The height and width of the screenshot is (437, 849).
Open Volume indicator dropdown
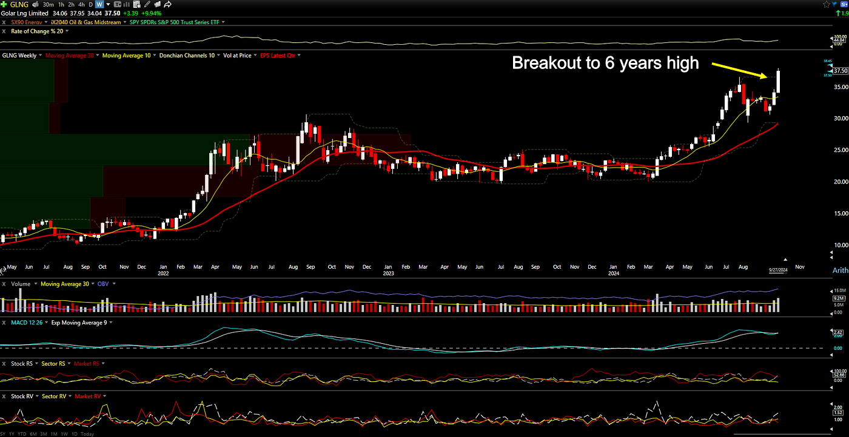tap(36, 284)
